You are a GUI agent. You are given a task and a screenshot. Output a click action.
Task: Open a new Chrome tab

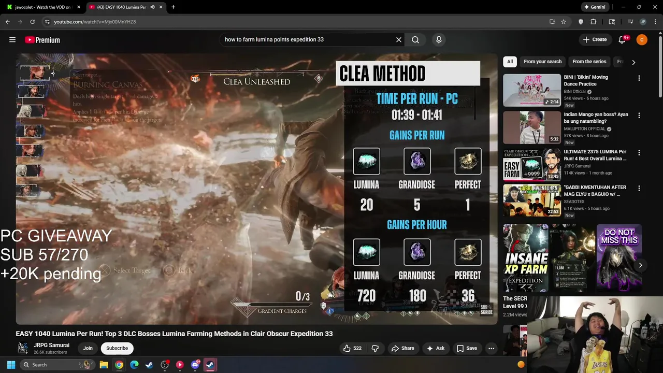(173, 7)
